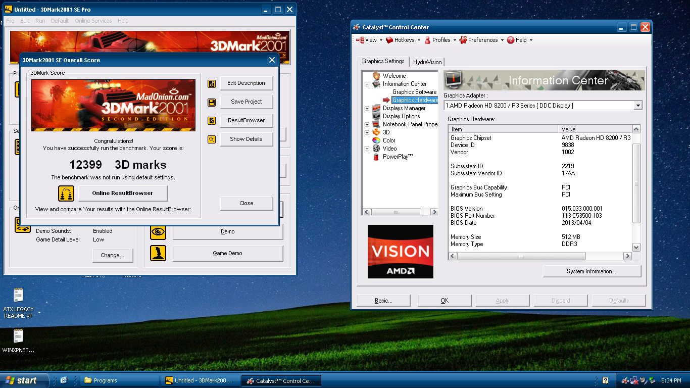Expand the Notebook Panel Properties node
690x388 pixels.
367,124
